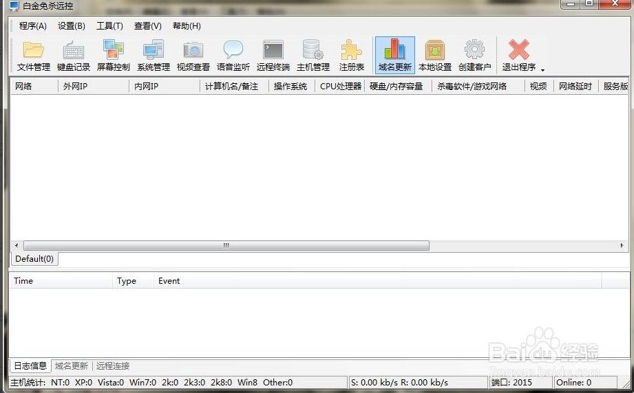Image resolution: width=634 pixels, height=393 pixels.
Task: Switch to the 远程连接 bottom tab
Action: tap(113, 366)
